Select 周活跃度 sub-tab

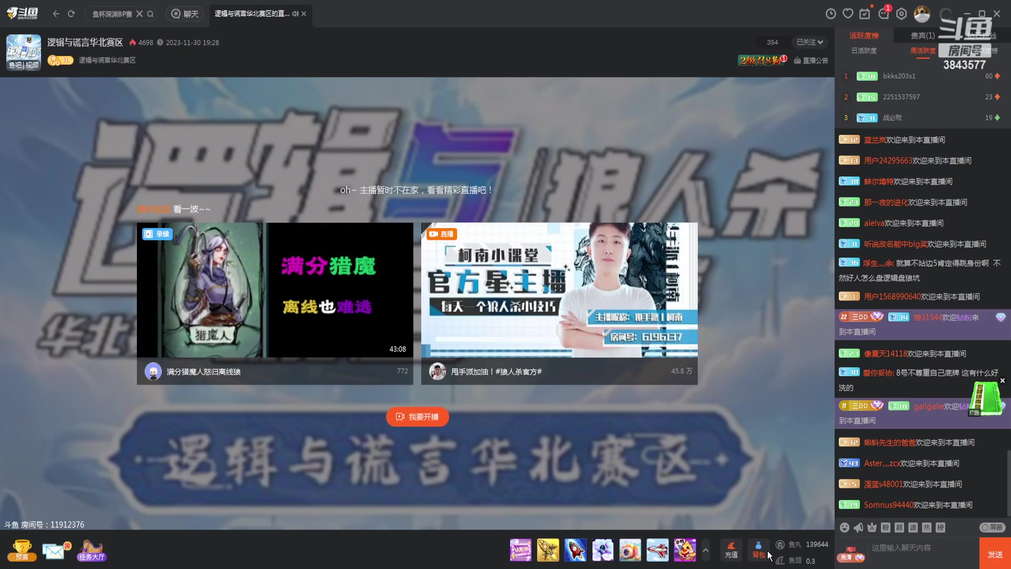pos(923,51)
